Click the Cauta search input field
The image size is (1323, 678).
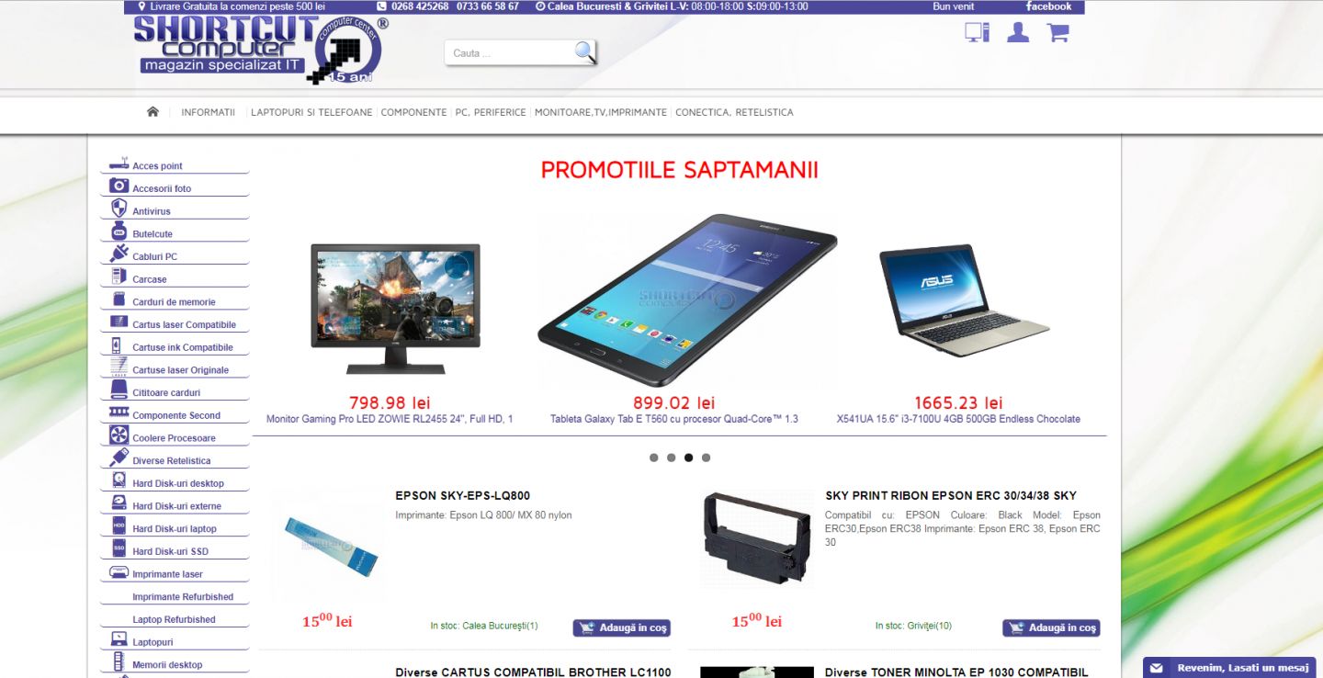click(x=510, y=53)
